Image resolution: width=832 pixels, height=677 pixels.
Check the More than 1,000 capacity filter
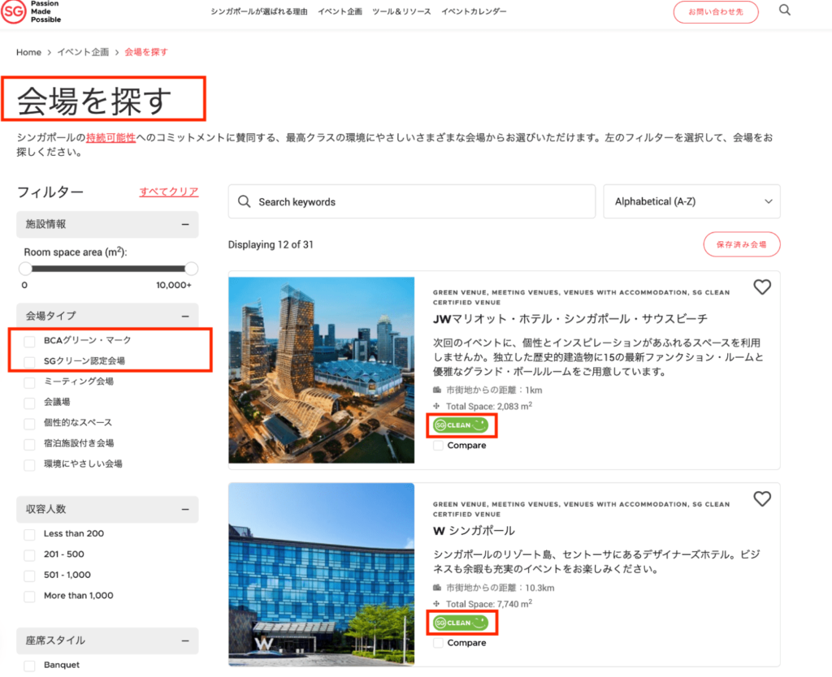point(30,597)
